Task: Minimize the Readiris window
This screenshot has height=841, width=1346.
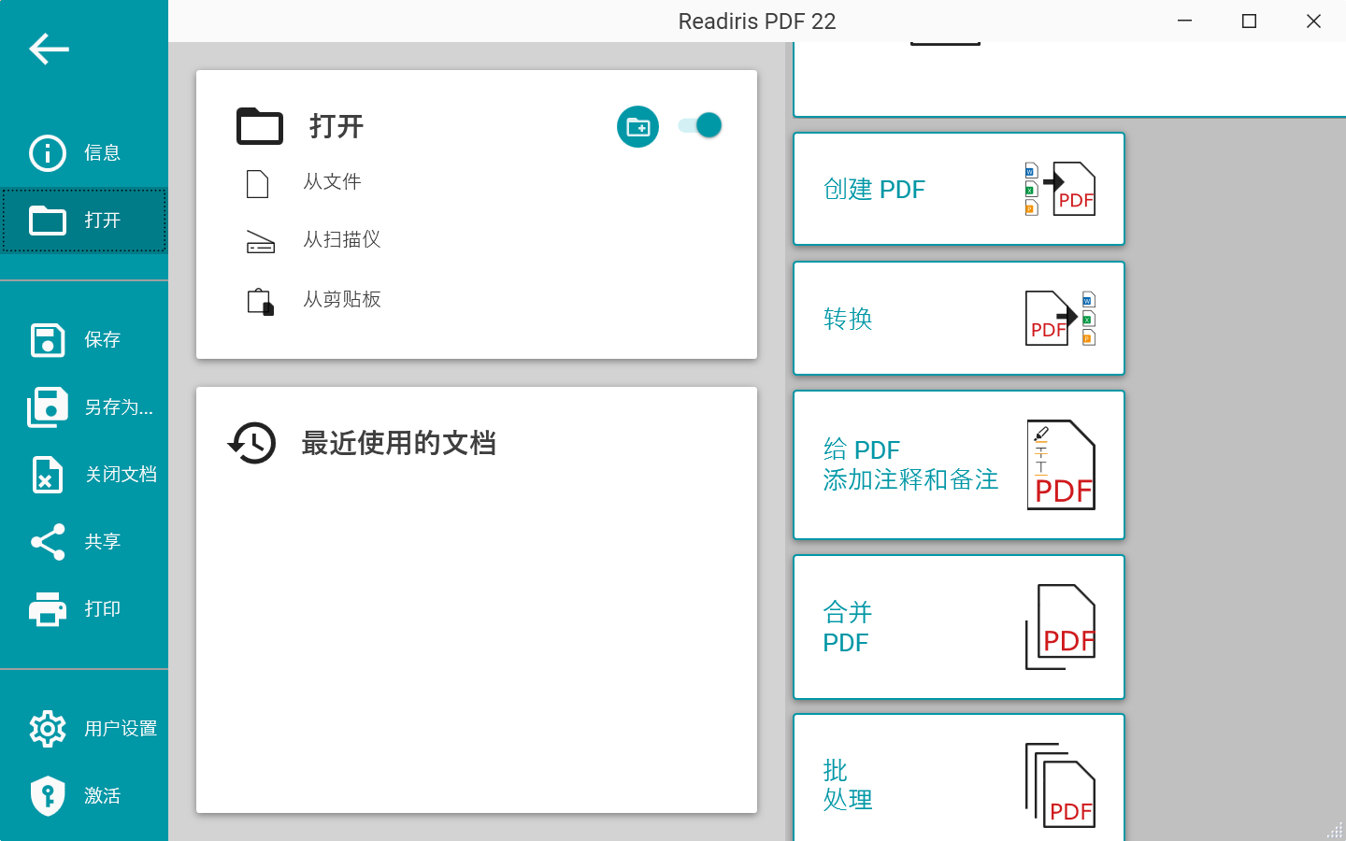Action: click(1184, 21)
